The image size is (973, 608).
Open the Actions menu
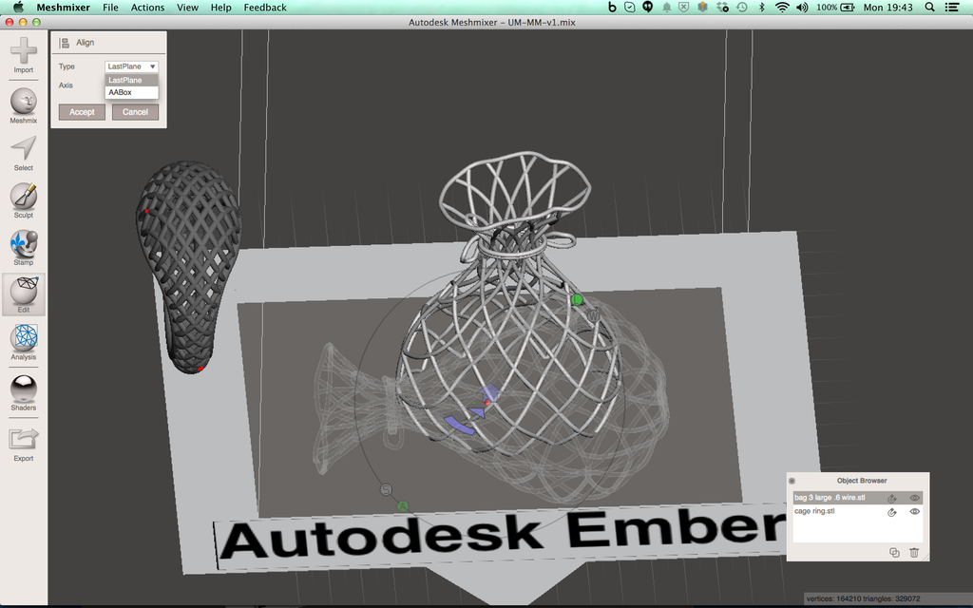[x=147, y=8]
